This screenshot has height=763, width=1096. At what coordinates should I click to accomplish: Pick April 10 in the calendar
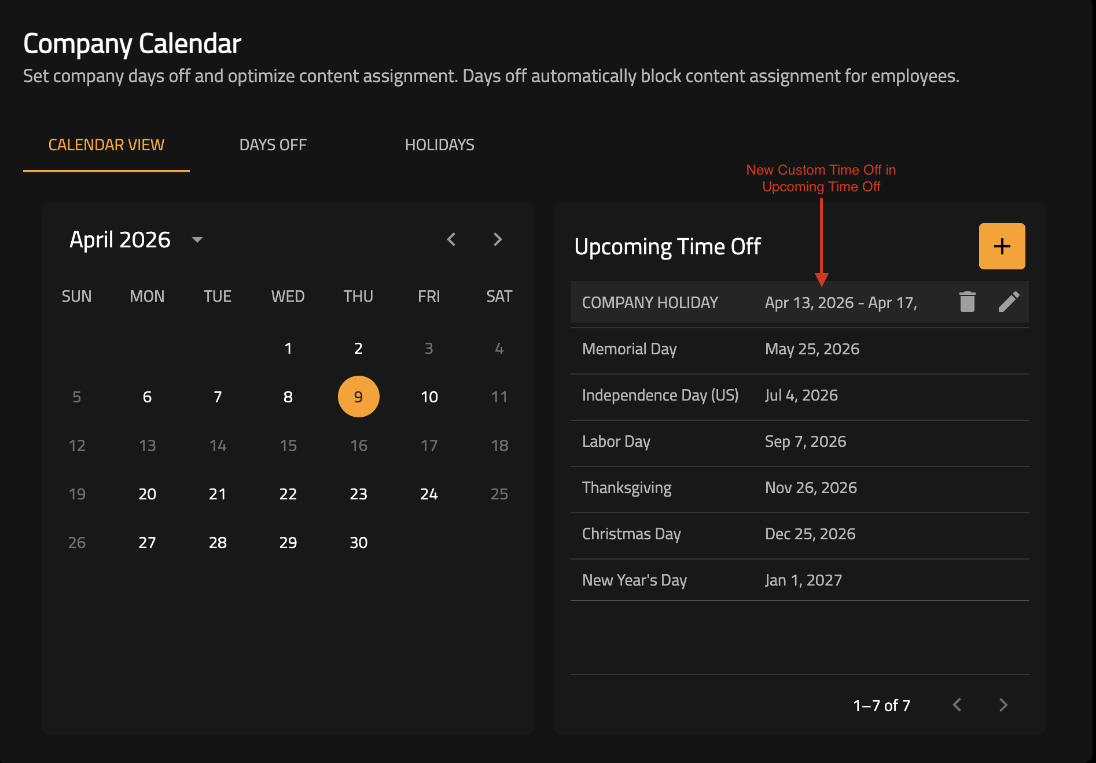[x=429, y=397]
